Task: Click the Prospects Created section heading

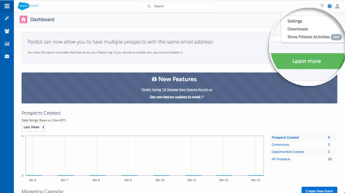Action: (x=41, y=113)
